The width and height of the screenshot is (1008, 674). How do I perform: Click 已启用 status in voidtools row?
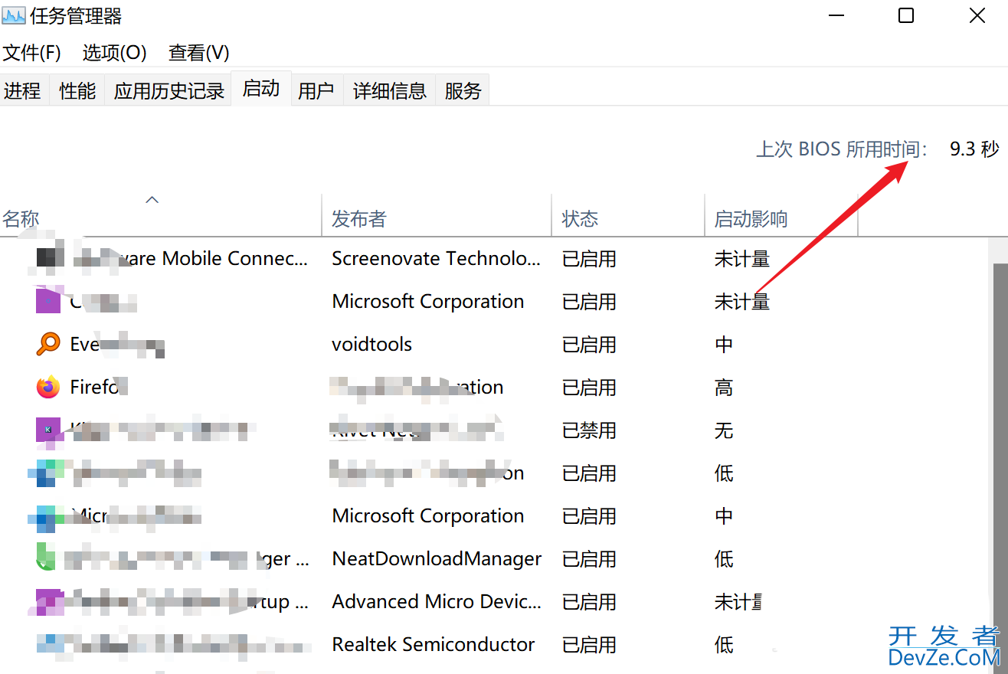(589, 345)
